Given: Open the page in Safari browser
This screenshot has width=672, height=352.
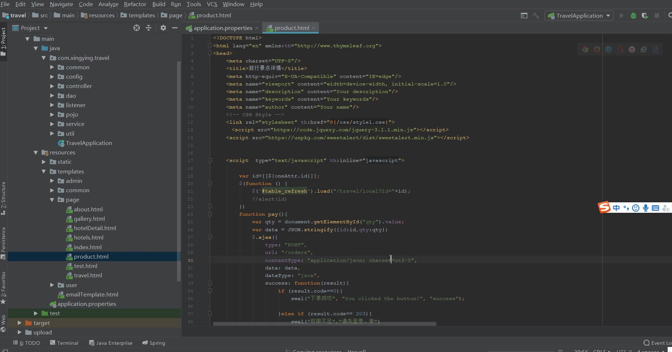Looking at the screenshot, I should (x=609, y=49).
